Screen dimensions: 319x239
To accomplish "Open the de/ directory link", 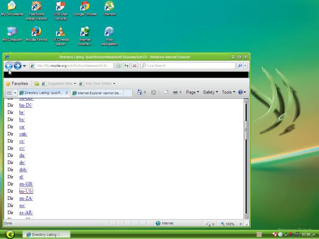I will pos(22,162).
